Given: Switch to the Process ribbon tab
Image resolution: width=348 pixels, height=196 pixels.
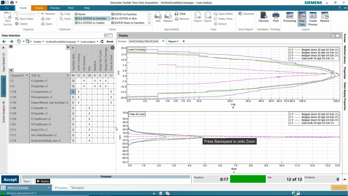Looking at the screenshot, I should coord(55,8).
